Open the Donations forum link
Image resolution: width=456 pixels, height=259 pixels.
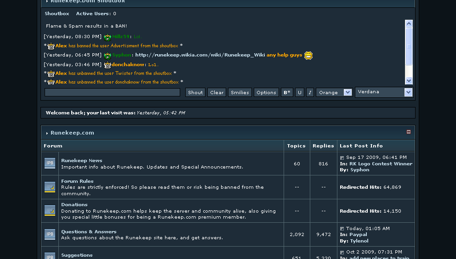pos(74,205)
